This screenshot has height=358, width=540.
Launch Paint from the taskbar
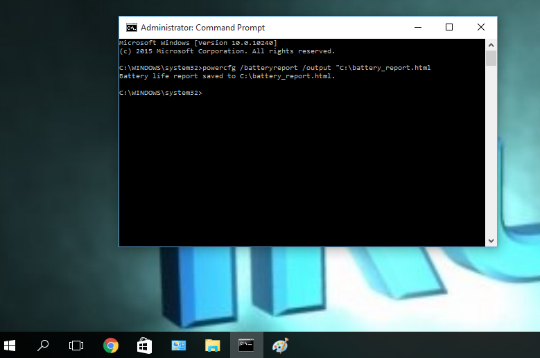[280, 346]
